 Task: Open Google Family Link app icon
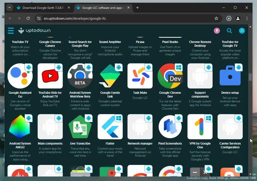point(110,76)
